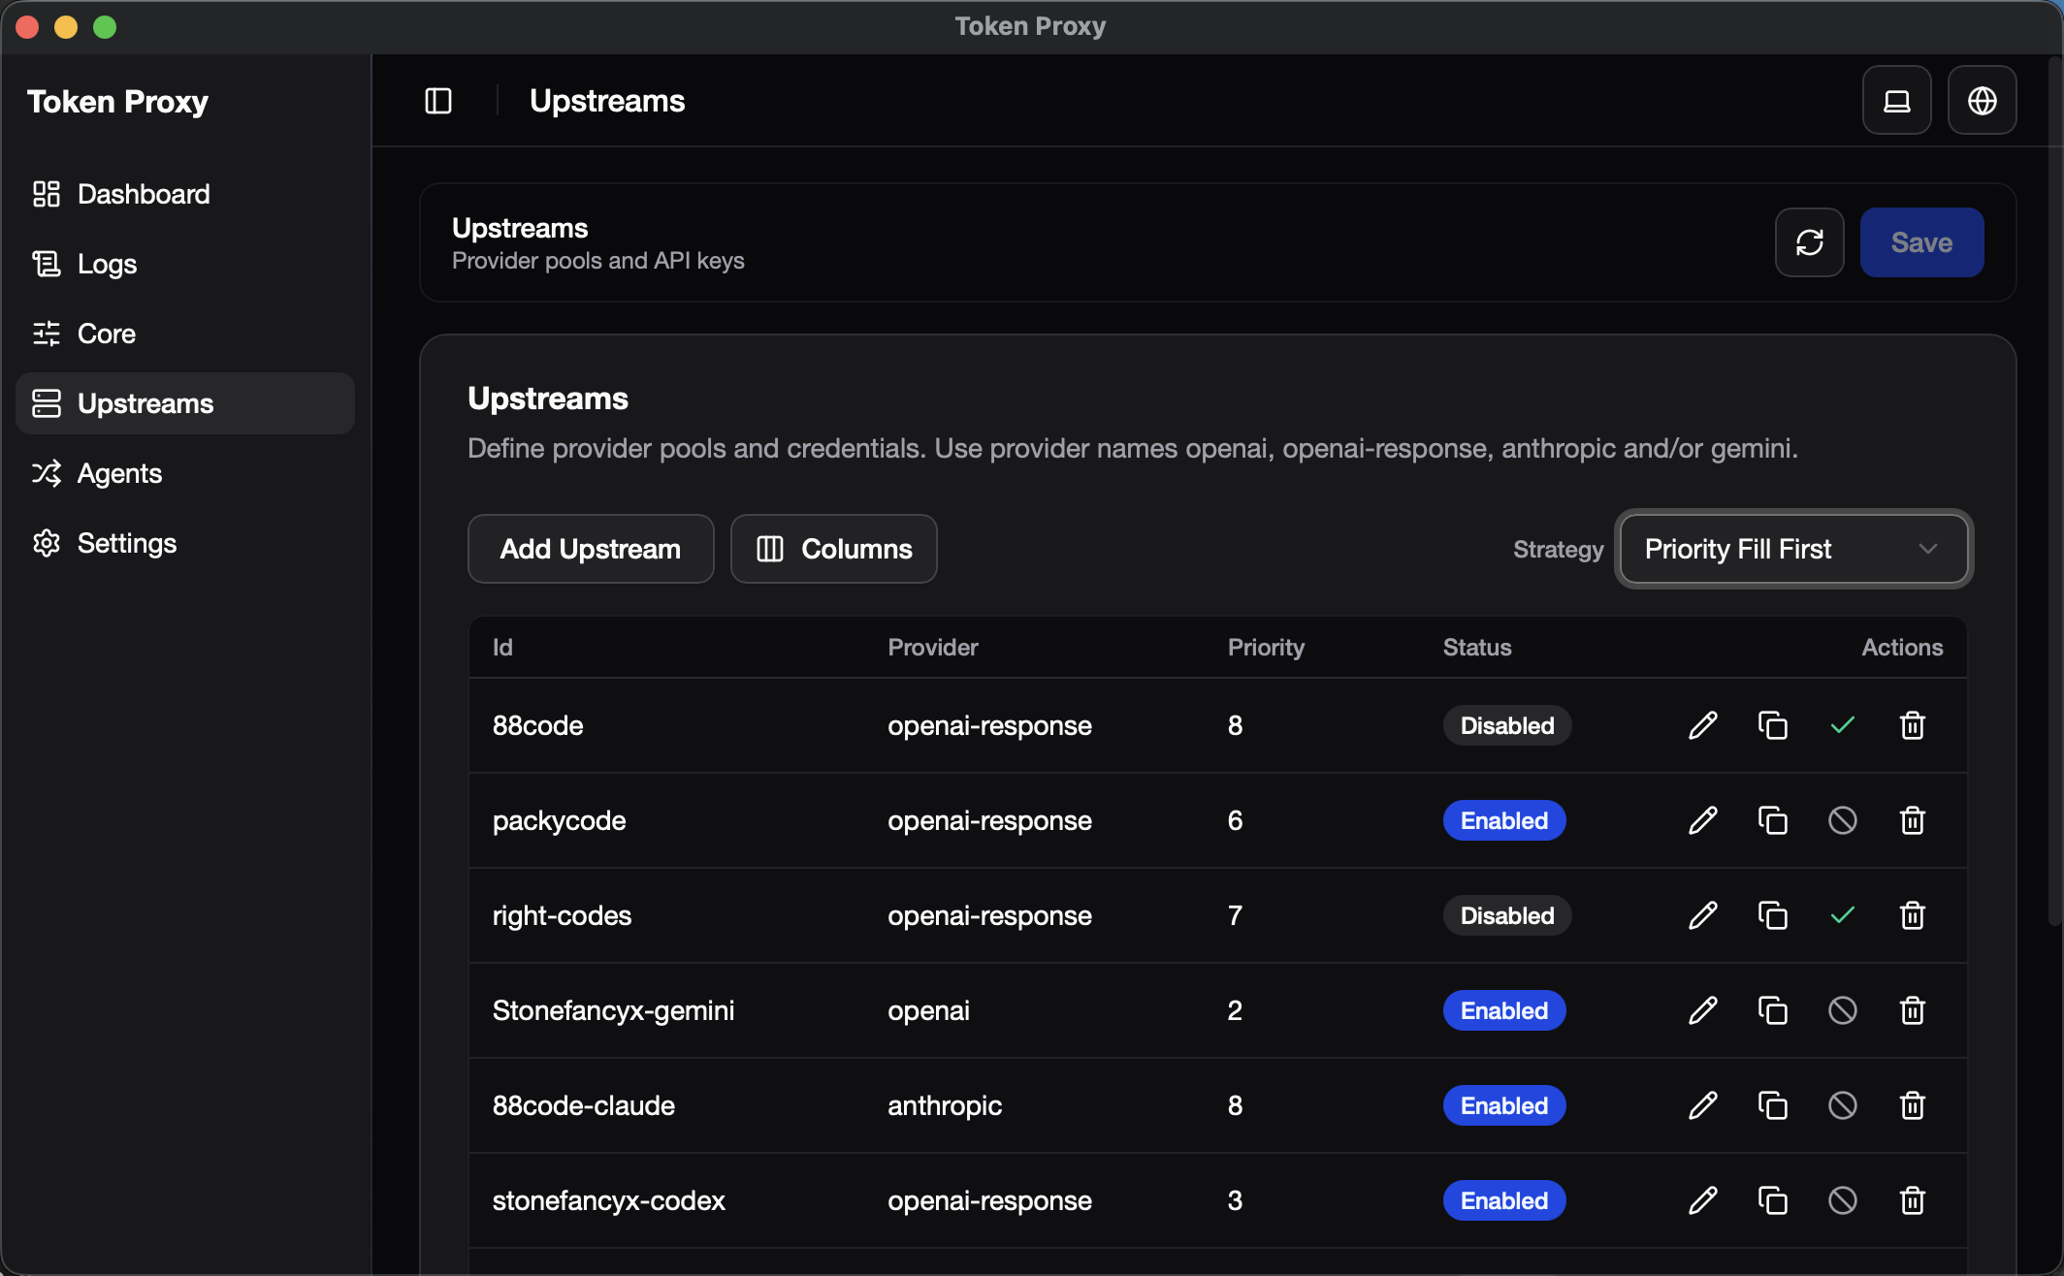Enable right-codes using the green checkmark

pos(1842,915)
